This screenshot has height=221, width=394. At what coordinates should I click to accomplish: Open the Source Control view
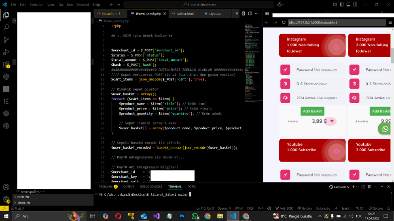[x=6, y=40]
